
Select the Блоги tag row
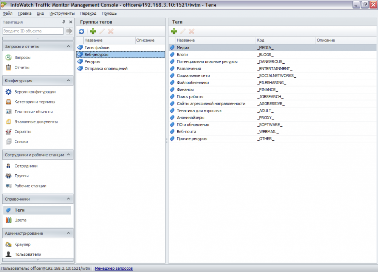pos(273,55)
